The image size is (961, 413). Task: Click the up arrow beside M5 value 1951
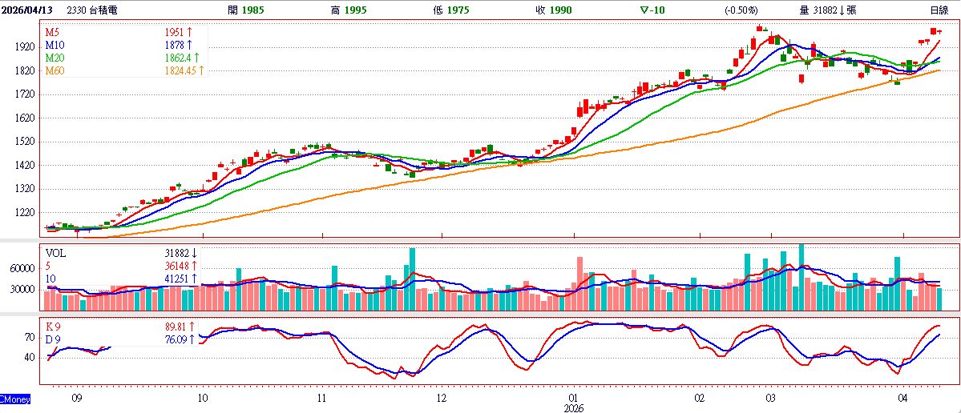(188, 32)
